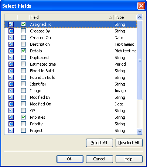Click the Type column header
147x167 pixels.
[x=125, y=17]
